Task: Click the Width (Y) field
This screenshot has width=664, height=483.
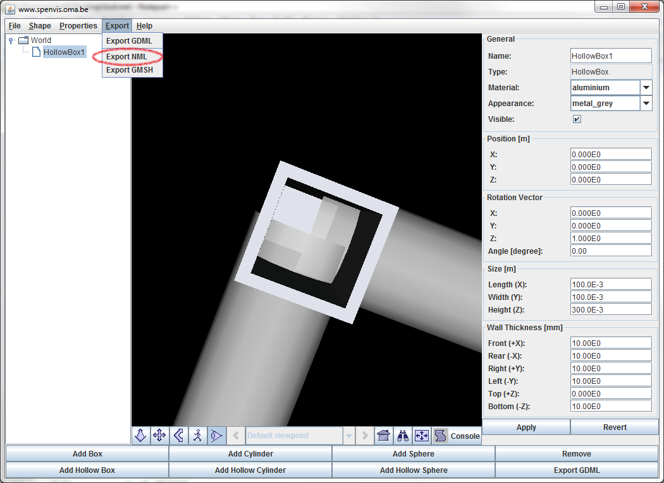Action: 611,297
